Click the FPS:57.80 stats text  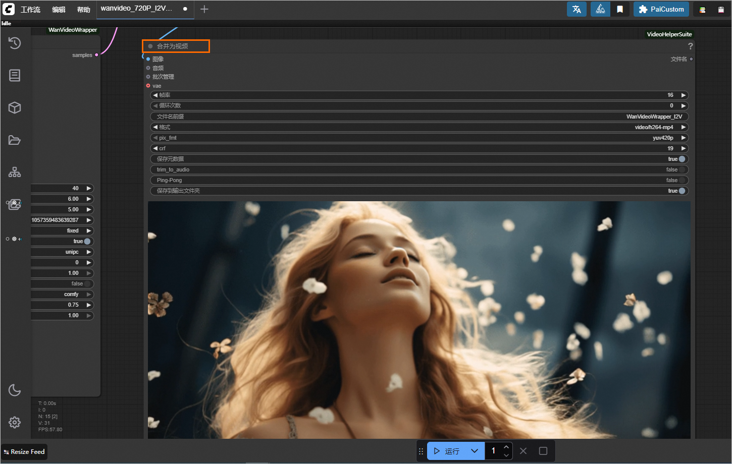(50, 430)
